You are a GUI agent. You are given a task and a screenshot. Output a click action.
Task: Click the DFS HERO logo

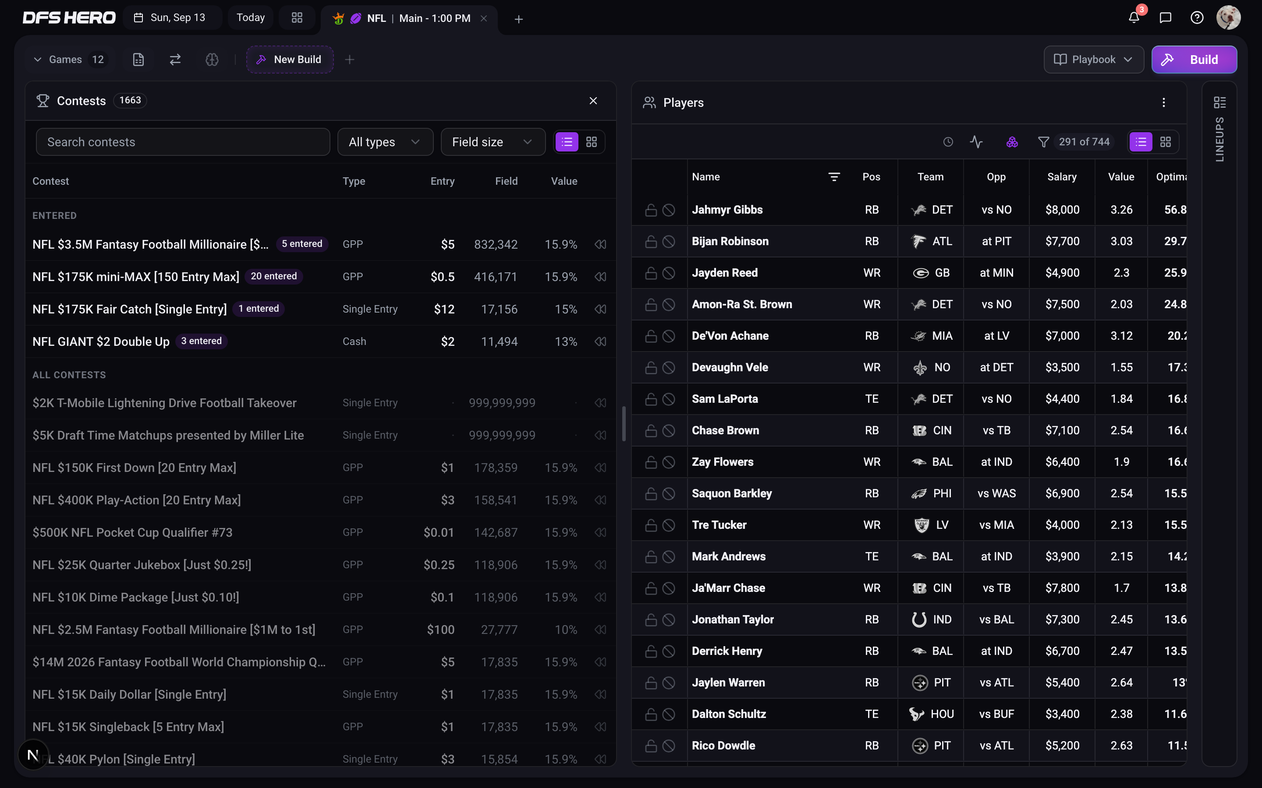pyautogui.click(x=69, y=18)
